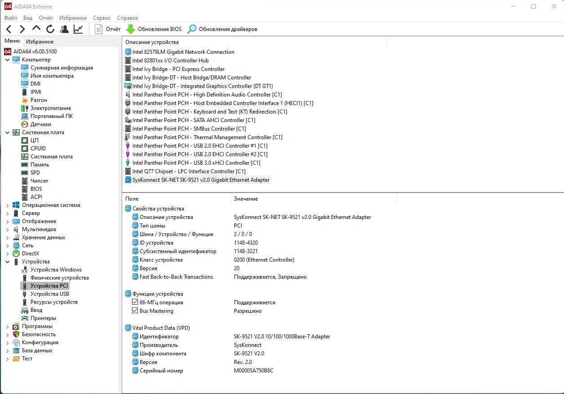The image size is (564, 394).
Task: Collapse the Системная плата parent node
Action: (7, 132)
